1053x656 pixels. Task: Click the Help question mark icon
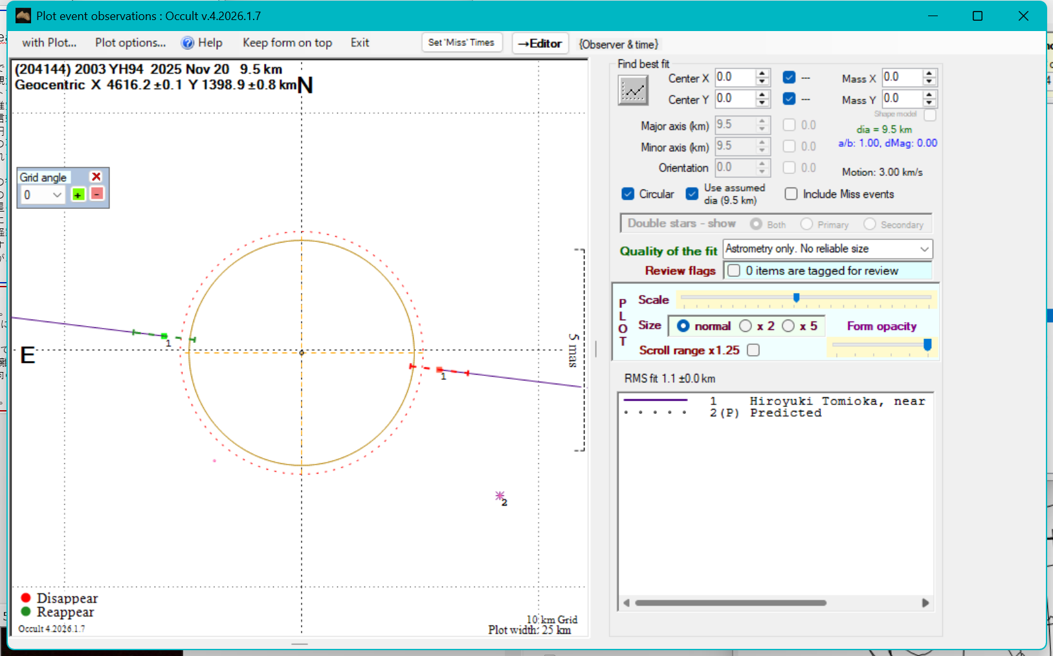pyautogui.click(x=188, y=43)
